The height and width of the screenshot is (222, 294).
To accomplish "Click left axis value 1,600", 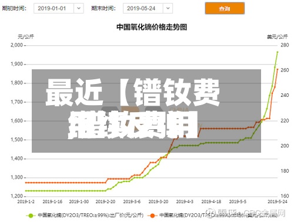I will coord(16,120).
